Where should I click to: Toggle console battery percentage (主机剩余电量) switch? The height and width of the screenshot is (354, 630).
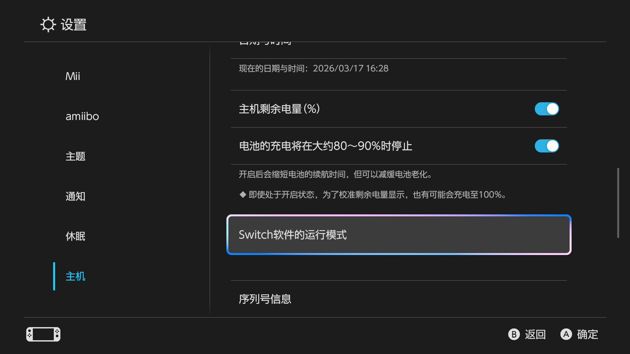[x=547, y=109]
